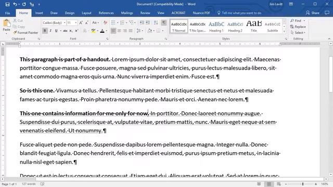Click the zoom slider in status bar
This screenshot has height=187, width=333.
[303, 184]
